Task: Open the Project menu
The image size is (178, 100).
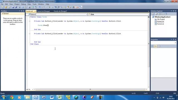Action: tap(17, 4)
